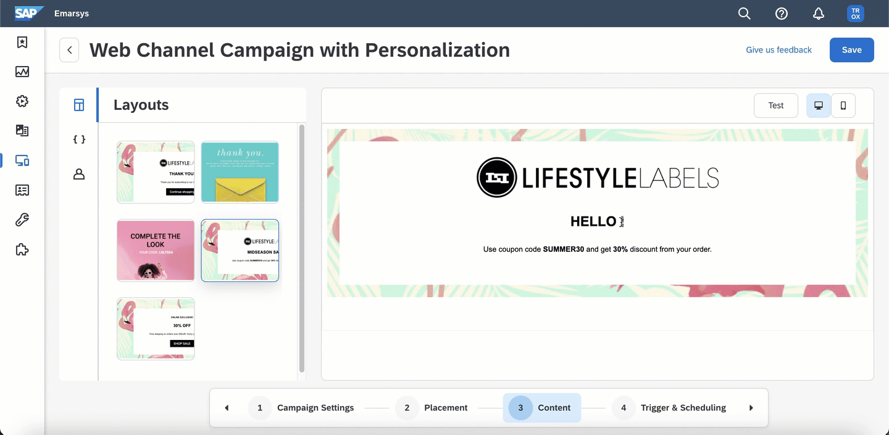Click the Give us feedback link
This screenshot has width=889, height=435.
(778, 50)
